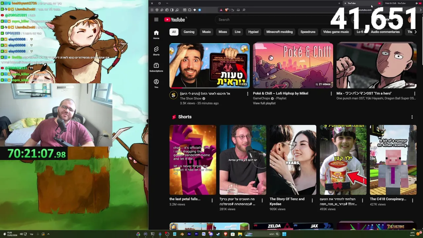The height and width of the screenshot is (238, 423).
Task: Open Poké & Chill playlist thumbnail
Action: tap(293, 66)
